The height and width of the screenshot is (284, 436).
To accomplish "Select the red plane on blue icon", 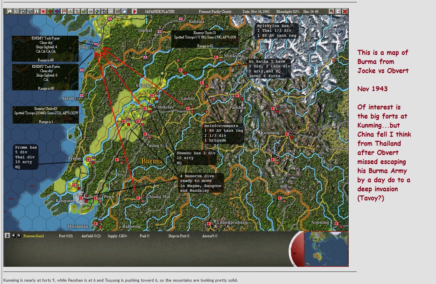I will coord(57,11).
